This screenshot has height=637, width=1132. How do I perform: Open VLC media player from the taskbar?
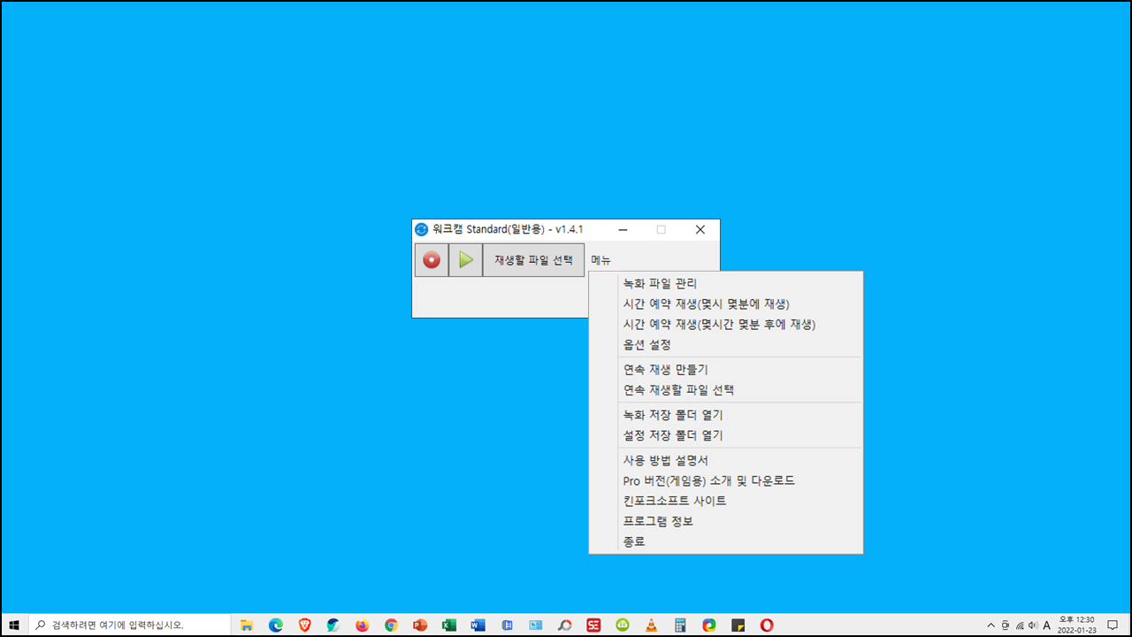[x=651, y=625]
